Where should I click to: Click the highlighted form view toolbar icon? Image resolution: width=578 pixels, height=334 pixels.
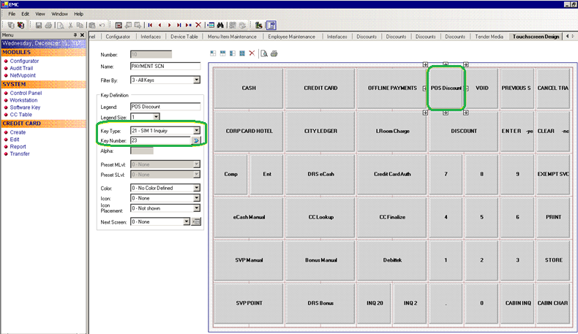(x=271, y=25)
